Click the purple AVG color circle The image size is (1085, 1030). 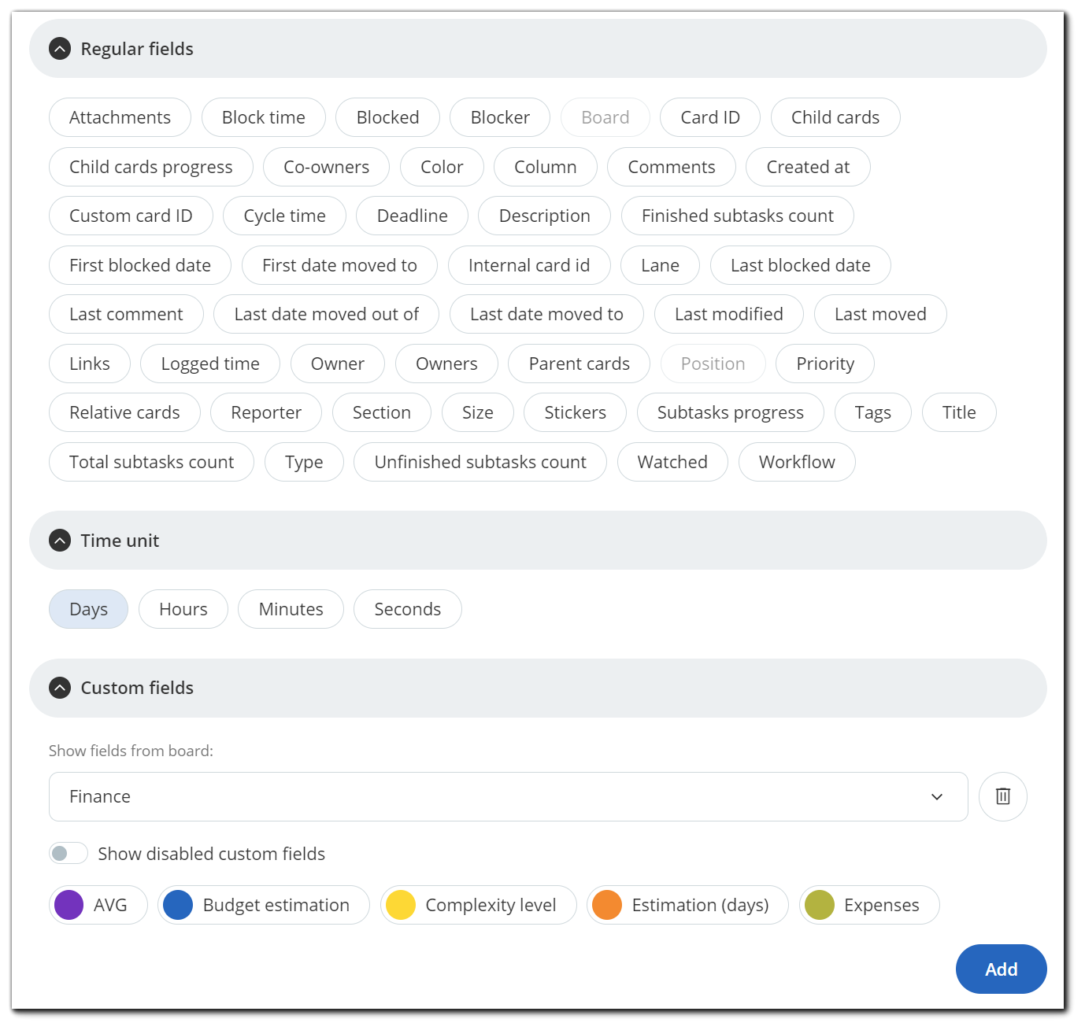[x=69, y=905]
